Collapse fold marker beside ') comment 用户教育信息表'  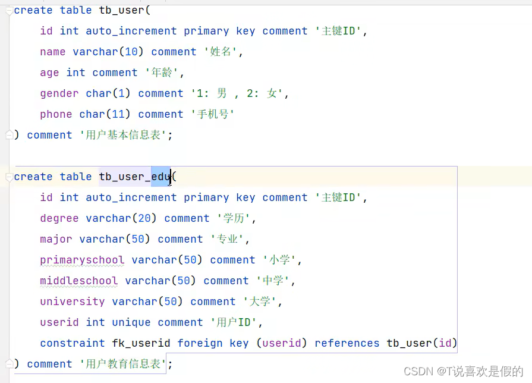point(9,364)
